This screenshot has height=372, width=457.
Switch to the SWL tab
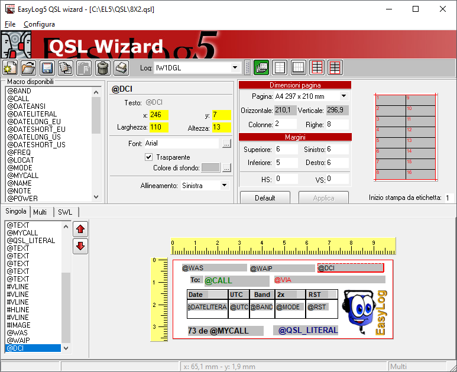[64, 212]
